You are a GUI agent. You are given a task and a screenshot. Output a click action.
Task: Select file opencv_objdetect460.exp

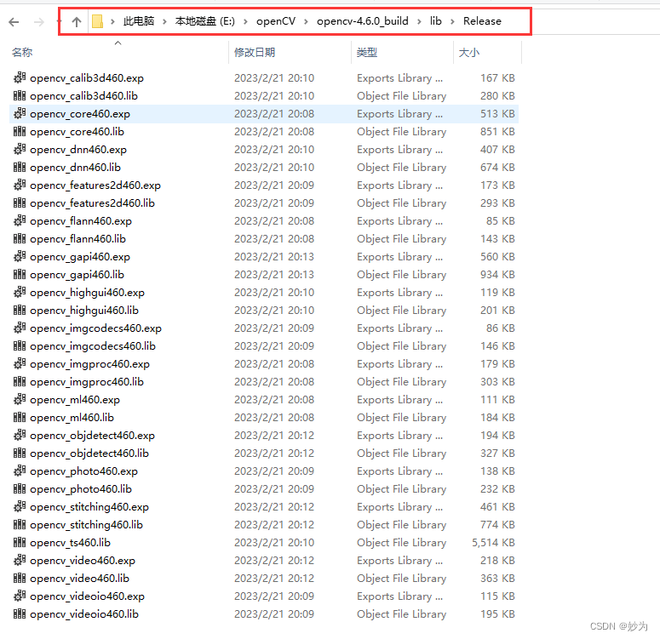tap(92, 436)
